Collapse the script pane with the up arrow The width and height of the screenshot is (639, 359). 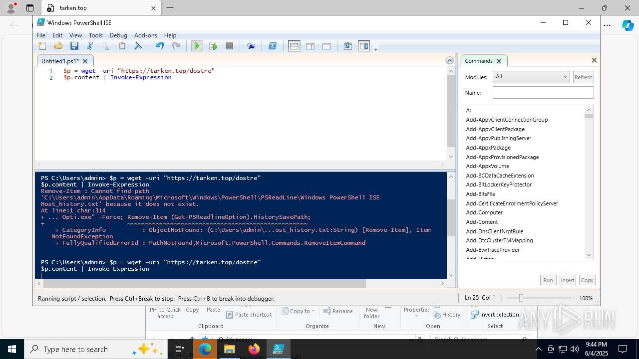click(450, 60)
